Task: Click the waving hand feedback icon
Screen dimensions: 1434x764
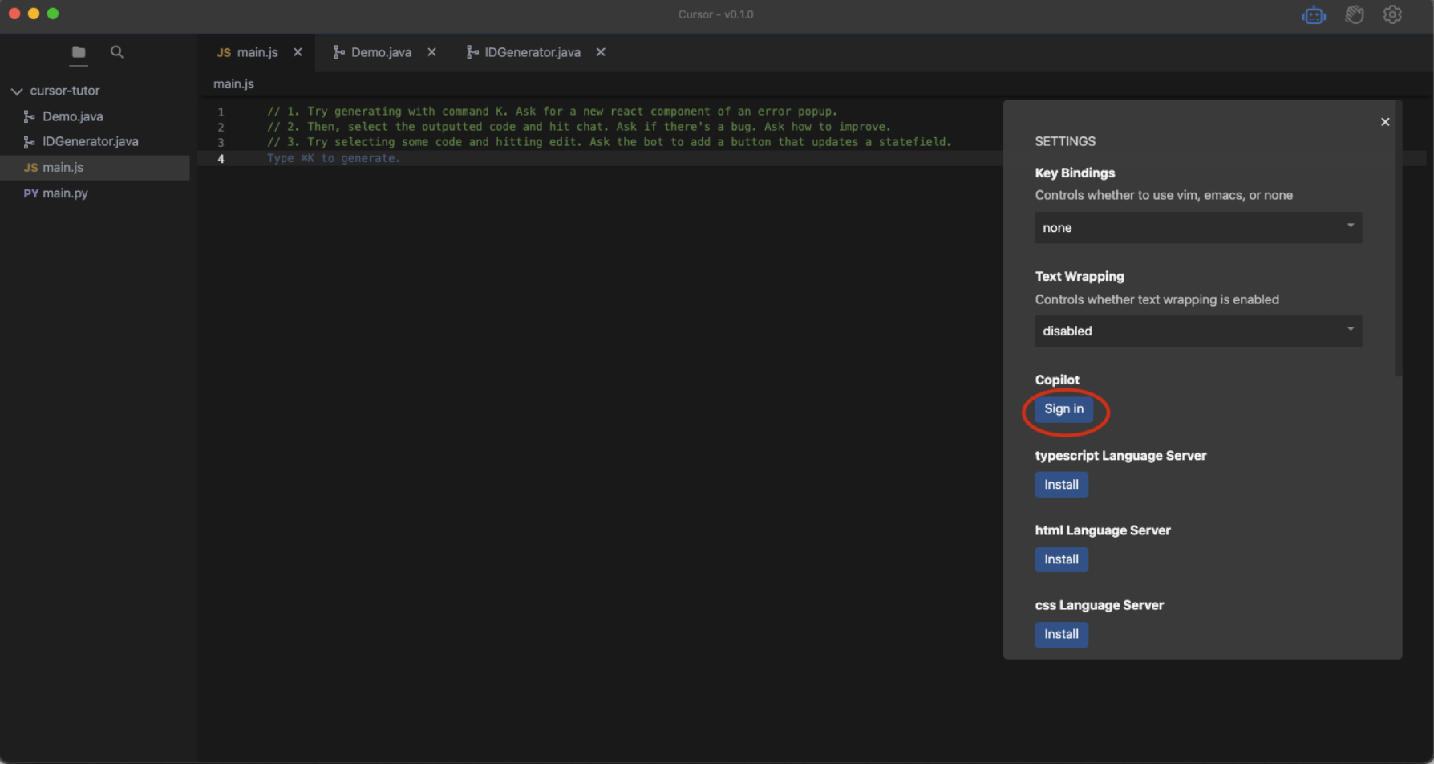Action: point(1355,14)
